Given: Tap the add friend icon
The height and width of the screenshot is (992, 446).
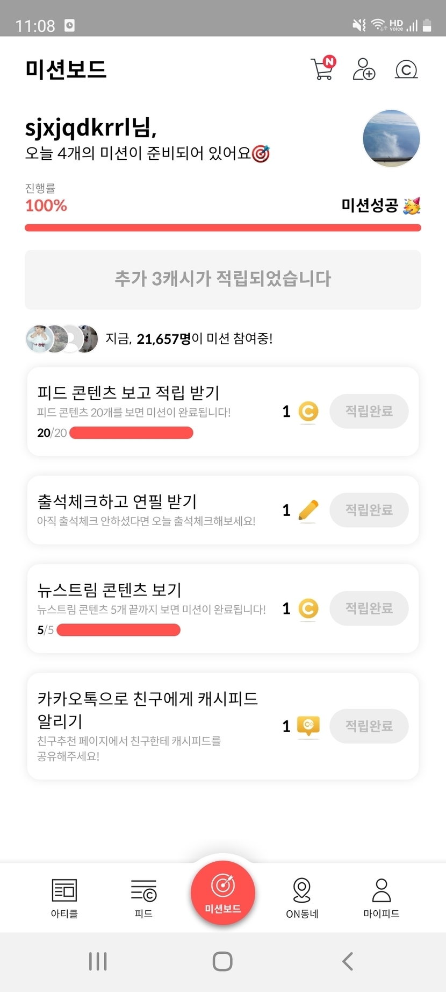Looking at the screenshot, I should click(364, 69).
